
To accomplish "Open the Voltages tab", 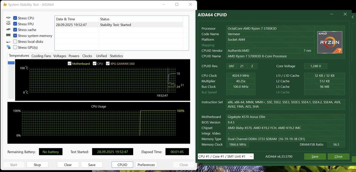I will [60, 56].
